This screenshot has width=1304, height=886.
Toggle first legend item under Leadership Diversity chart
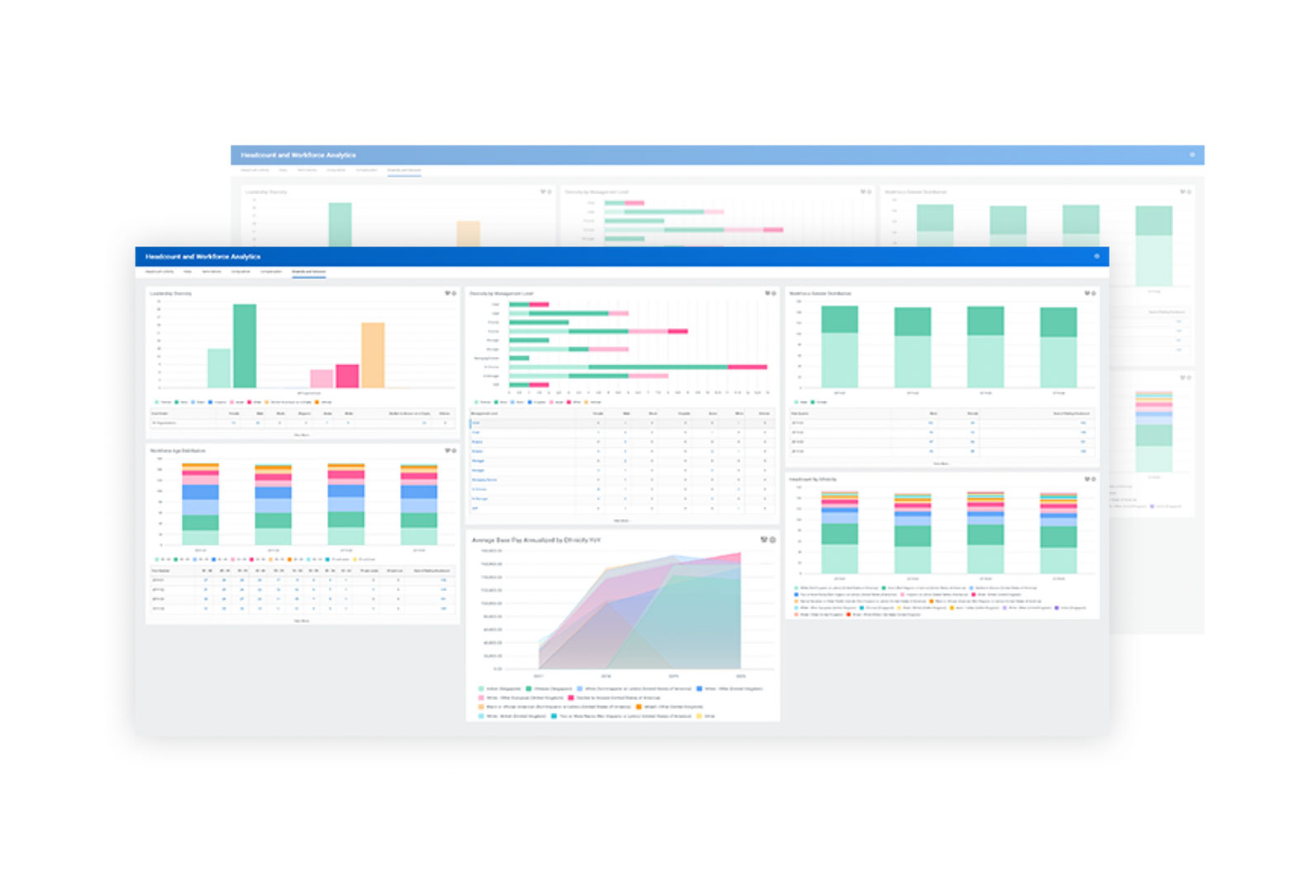point(162,403)
